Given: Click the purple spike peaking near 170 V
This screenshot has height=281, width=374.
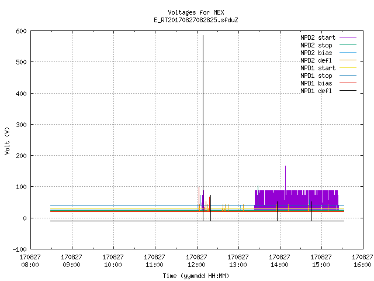Looking at the screenshot, I should (286, 177).
